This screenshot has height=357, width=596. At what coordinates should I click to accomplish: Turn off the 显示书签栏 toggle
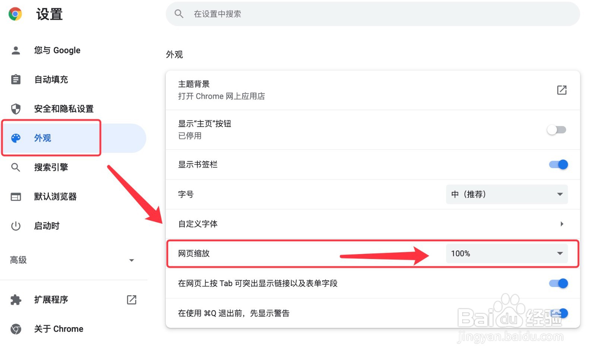[558, 164]
